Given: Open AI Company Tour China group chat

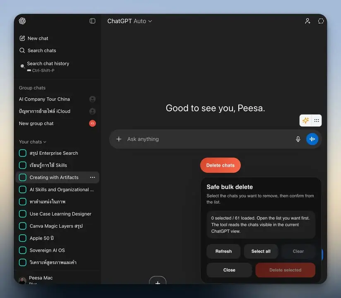Looking at the screenshot, I should click(44, 99).
